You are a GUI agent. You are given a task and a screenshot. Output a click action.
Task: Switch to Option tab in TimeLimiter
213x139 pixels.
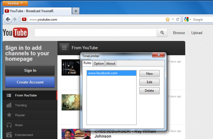coord(99,64)
